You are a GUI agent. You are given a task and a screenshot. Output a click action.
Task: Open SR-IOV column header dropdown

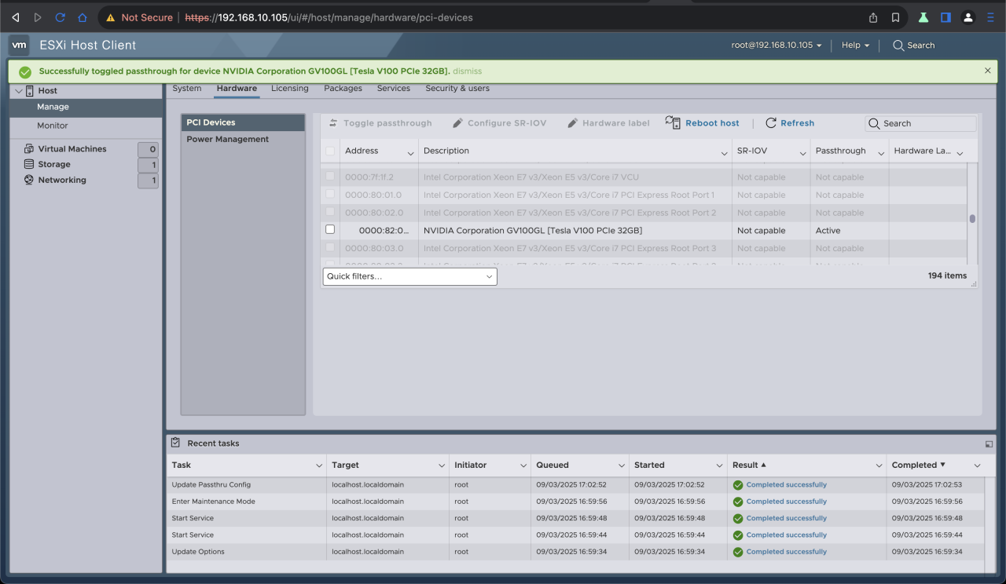click(802, 152)
